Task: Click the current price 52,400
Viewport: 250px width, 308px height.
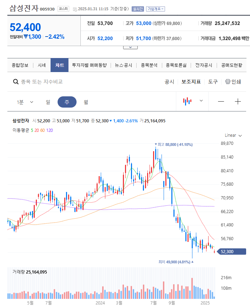Action: [x=25, y=27]
